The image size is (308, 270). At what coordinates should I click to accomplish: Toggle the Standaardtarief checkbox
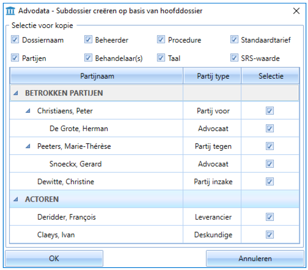[234, 39]
